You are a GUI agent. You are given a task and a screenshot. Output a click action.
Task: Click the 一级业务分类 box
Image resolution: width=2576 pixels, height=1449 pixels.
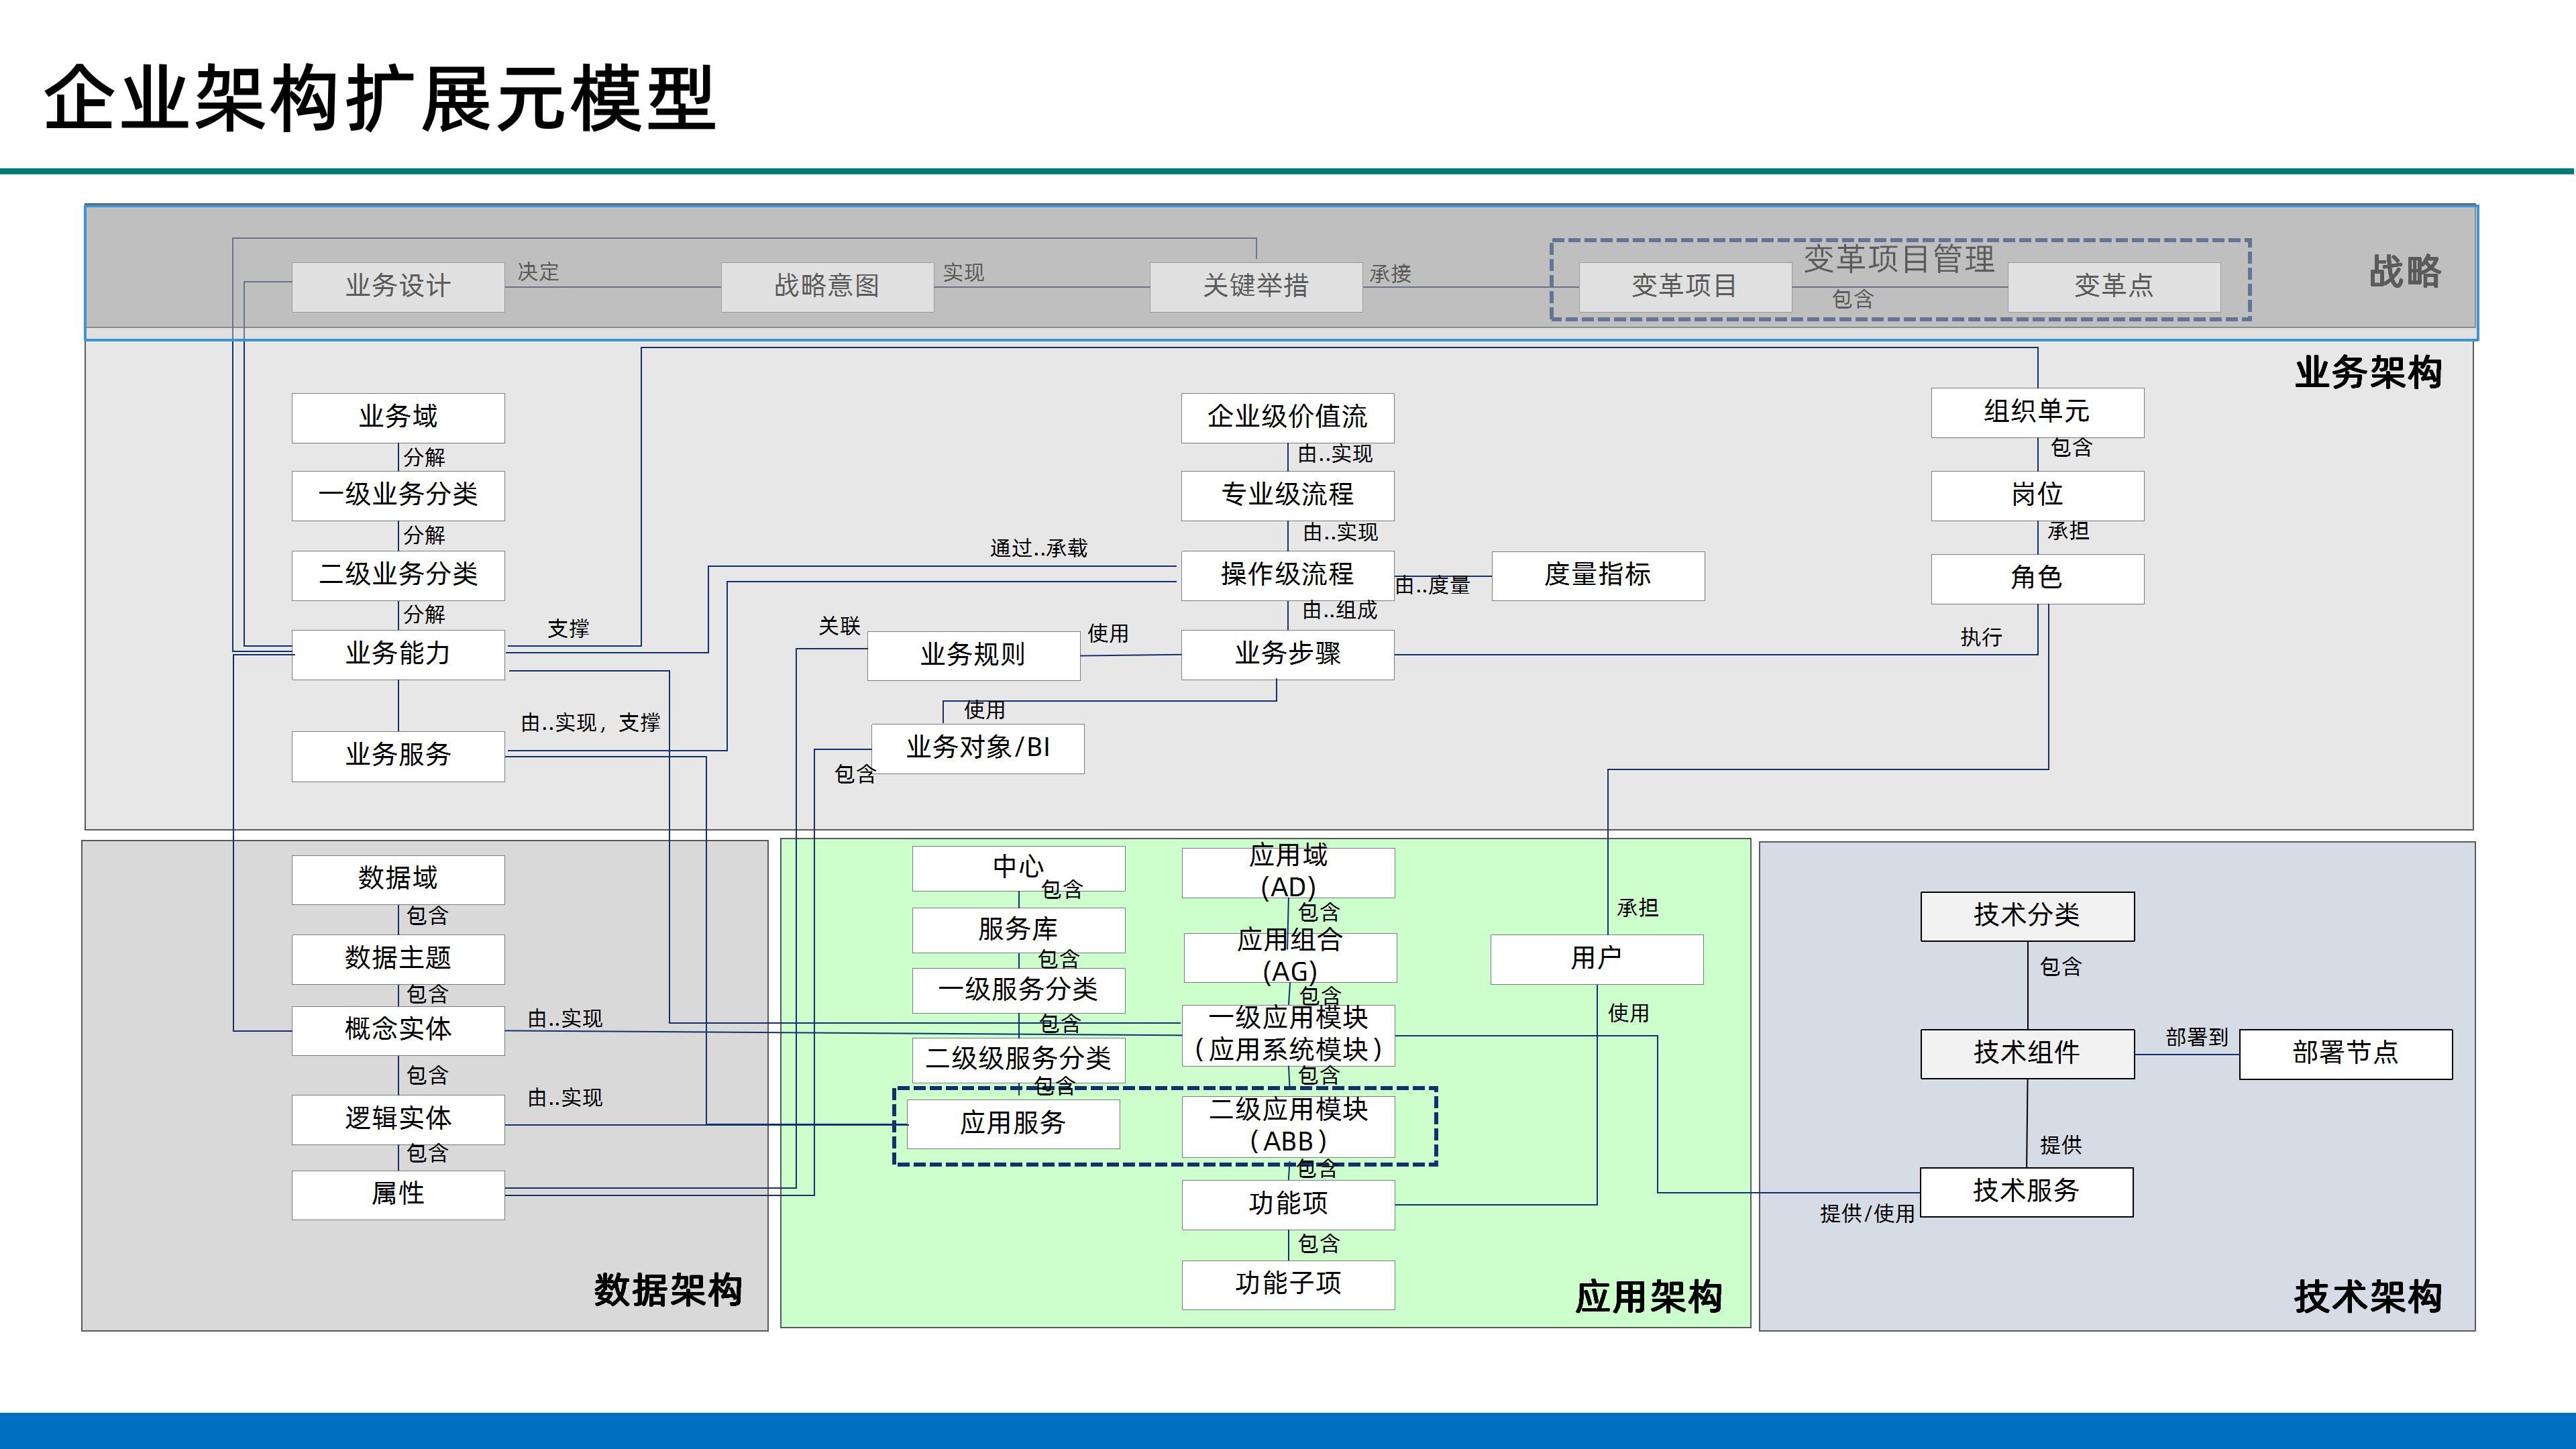398,495
